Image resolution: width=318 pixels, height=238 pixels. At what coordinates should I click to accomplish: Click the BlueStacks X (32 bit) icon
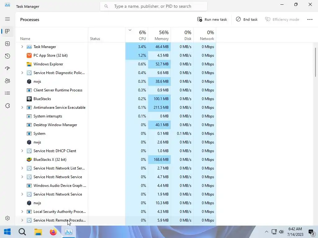click(29, 160)
